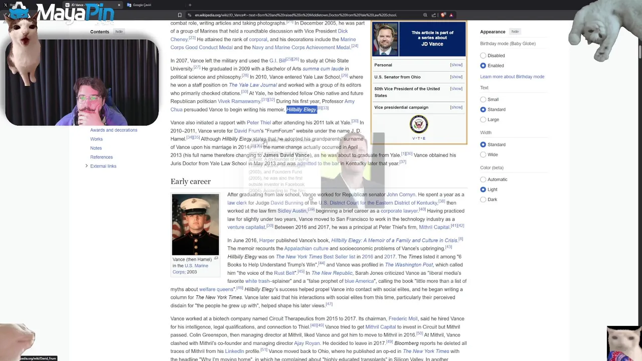This screenshot has height=361, width=642.
Task: Open the David Frum link
Action: coord(247,131)
